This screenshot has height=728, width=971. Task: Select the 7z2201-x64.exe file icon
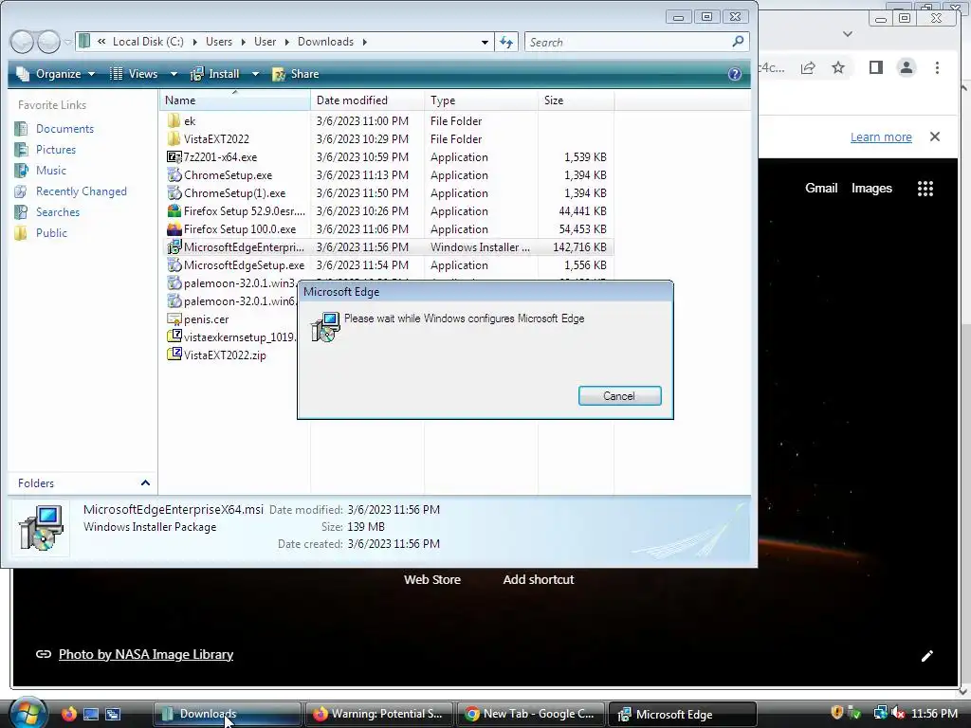point(174,156)
